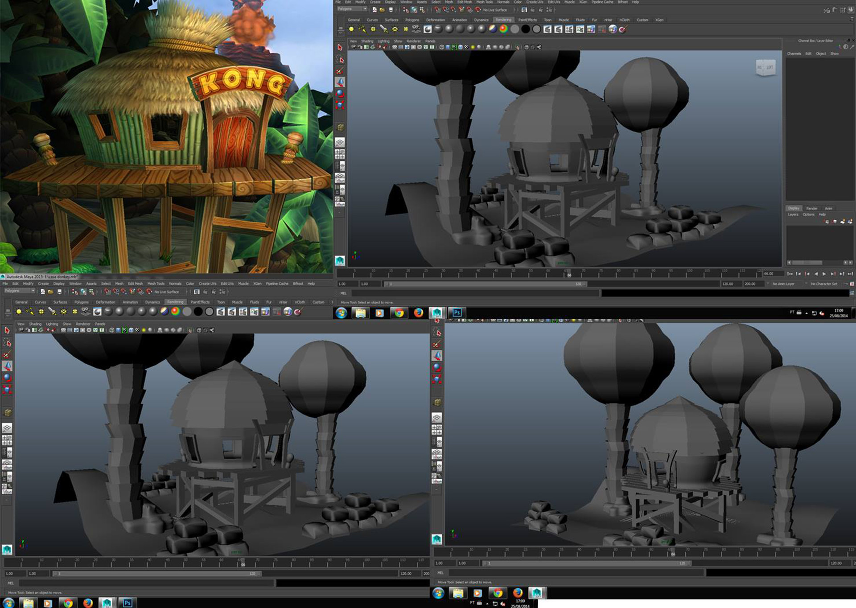Image resolution: width=856 pixels, height=608 pixels.
Task: Switch to Render tab in Layer Editor
Action: [811, 209]
